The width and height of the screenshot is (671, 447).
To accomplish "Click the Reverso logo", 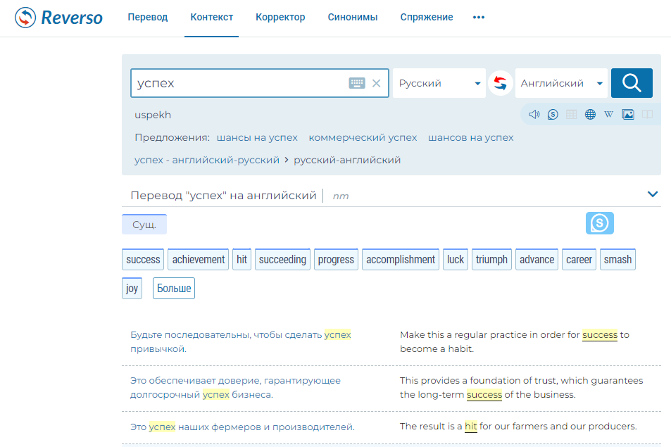I will [58, 18].
